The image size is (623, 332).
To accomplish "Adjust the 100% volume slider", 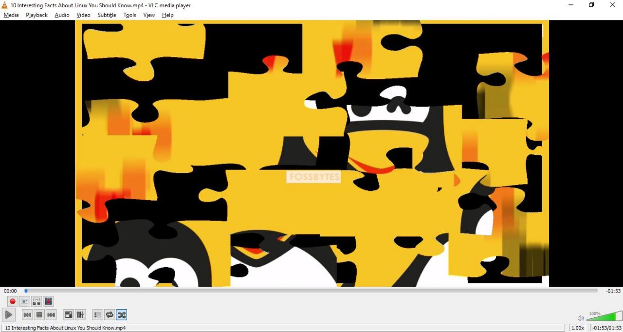I will tap(604, 316).
